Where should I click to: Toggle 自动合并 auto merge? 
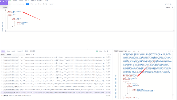(x=9, y=55)
